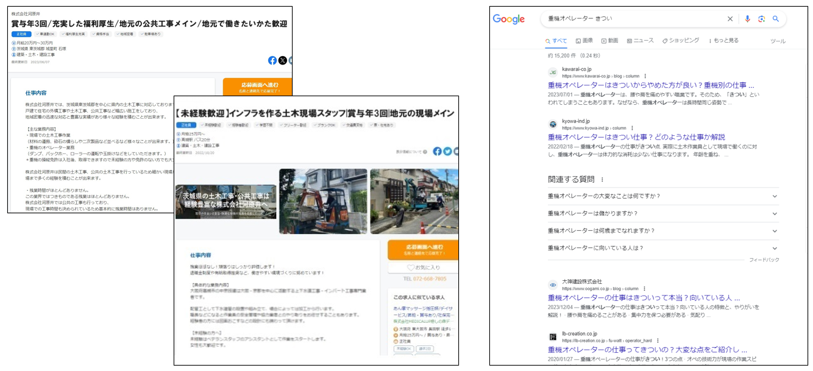Open the street crane work photo
This screenshot has height=371, width=813.
(x=414, y=200)
